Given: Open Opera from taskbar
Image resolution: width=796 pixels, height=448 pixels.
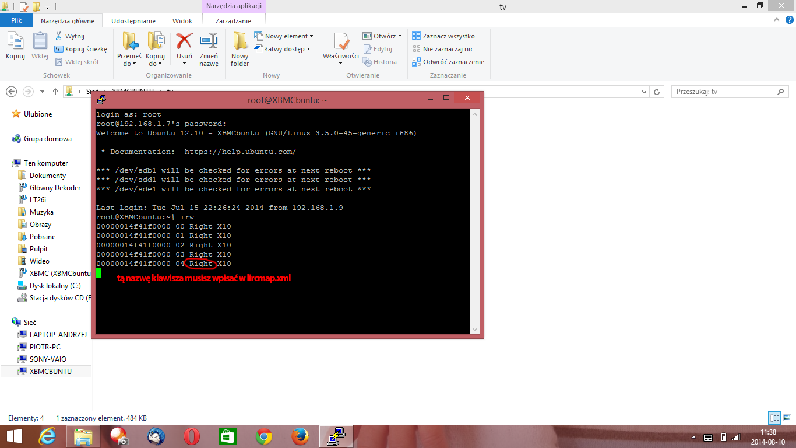Looking at the screenshot, I should point(191,436).
